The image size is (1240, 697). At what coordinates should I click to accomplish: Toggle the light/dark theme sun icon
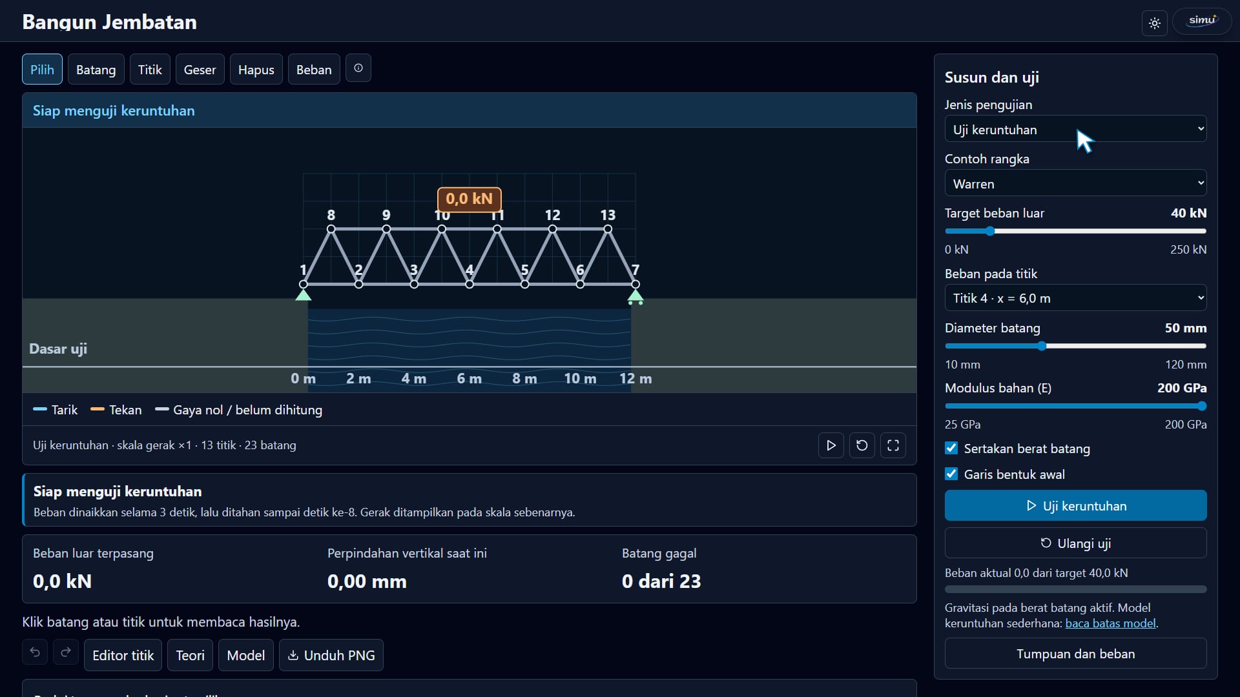1155,23
